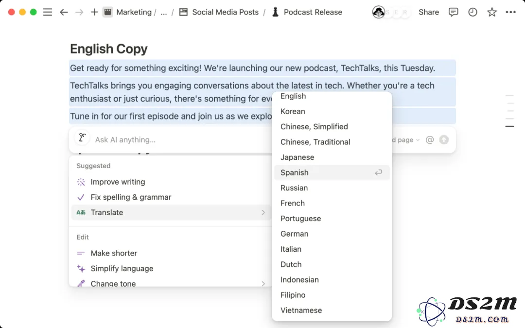Go back with the left arrow
This screenshot has height=328, width=525.
[64, 12]
